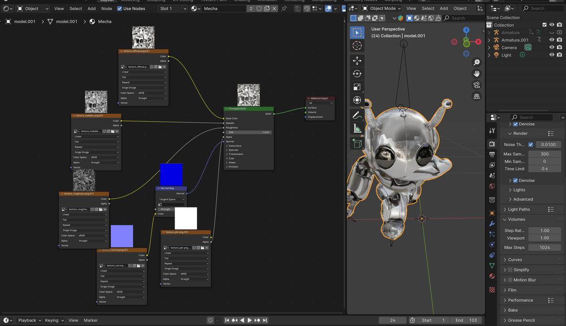Click the Max Samples field showing 300
The height and width of the screenshot is (326, 566).
tap(545, 154)
